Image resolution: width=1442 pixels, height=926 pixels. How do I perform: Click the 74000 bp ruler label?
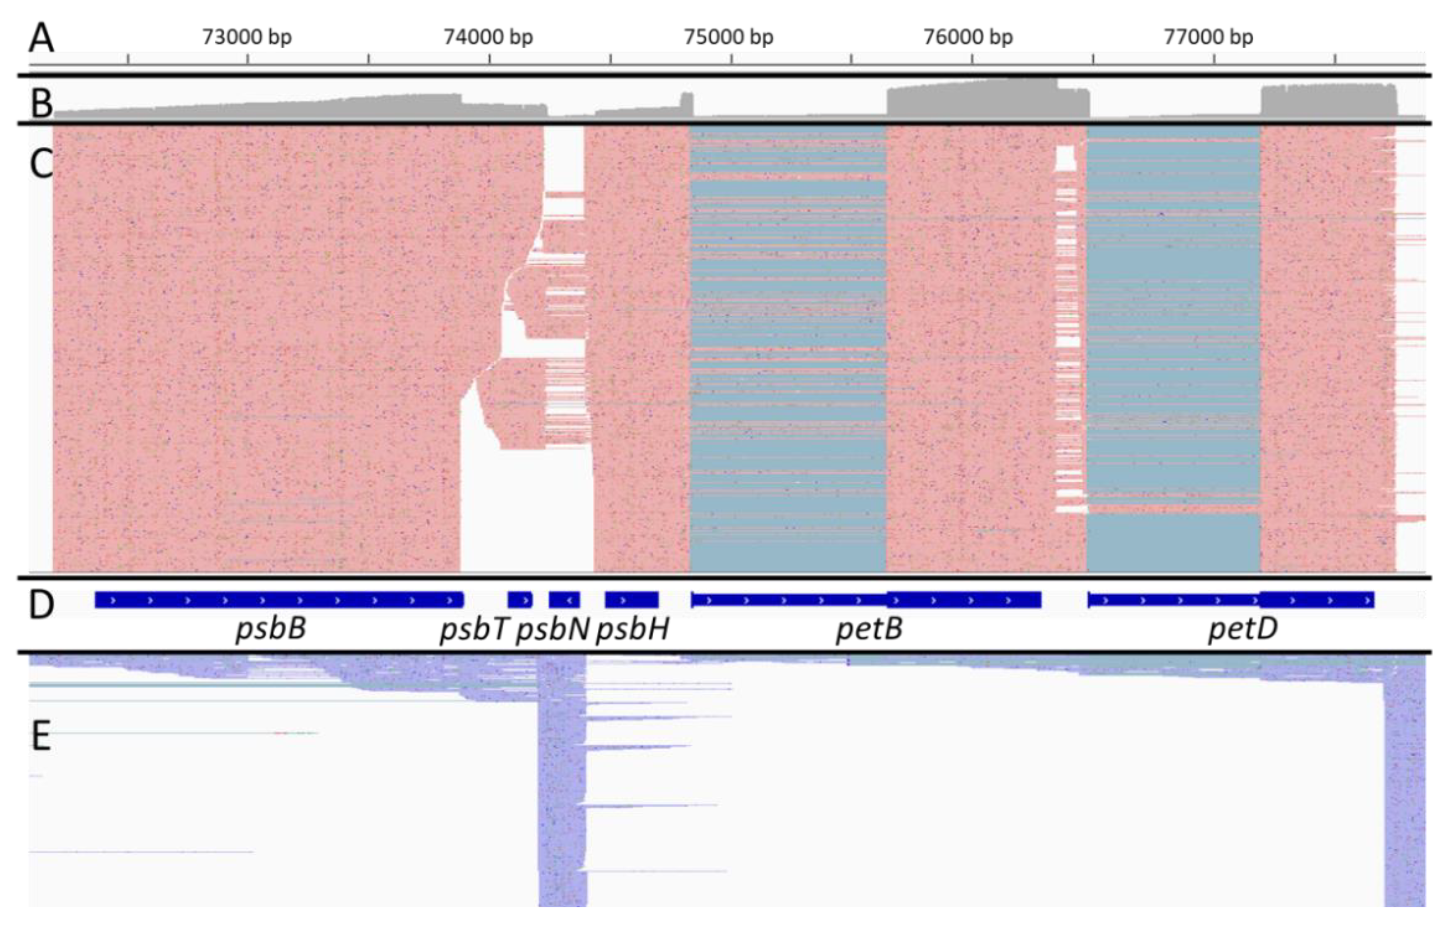488,37
